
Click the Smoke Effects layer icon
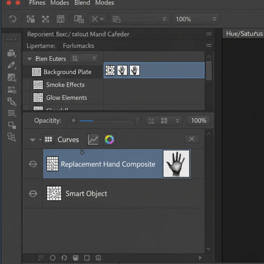pos(38,85)
